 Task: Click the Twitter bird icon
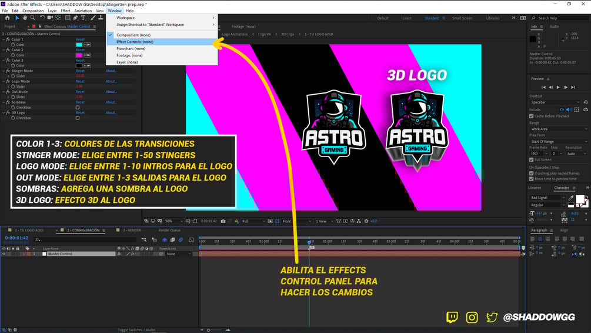click(492, 317)
